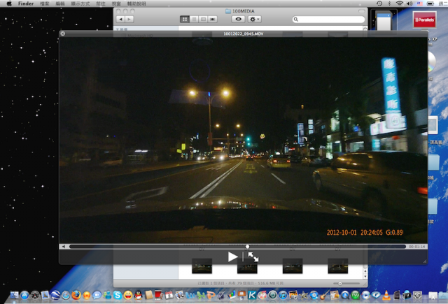Click the volume icon in the menu bar
448x304 pixels.
coord(409,3)
